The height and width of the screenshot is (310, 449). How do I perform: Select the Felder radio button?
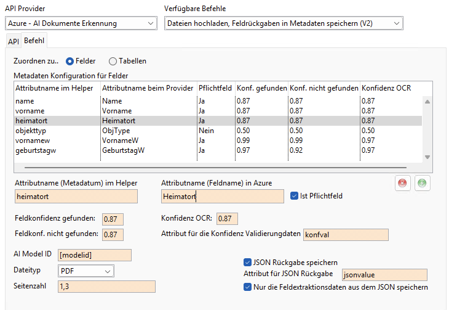pyautogui.click(x=70, y=61)
